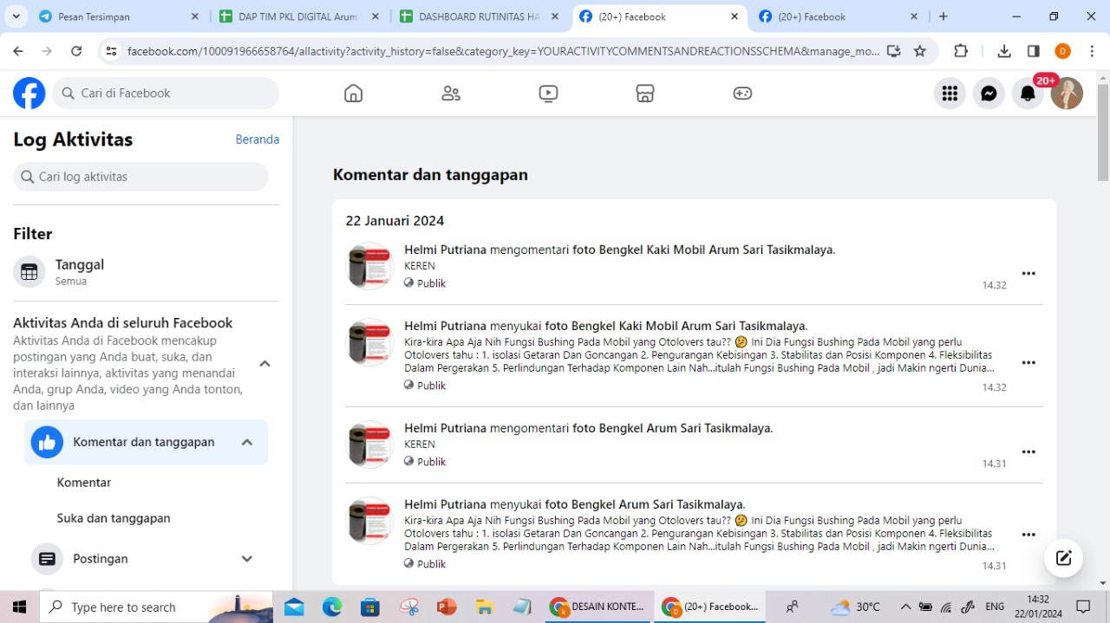Viewport: 1110px width, 623px height.
Task: Open the Messenger icon
Action: point(989,94)
